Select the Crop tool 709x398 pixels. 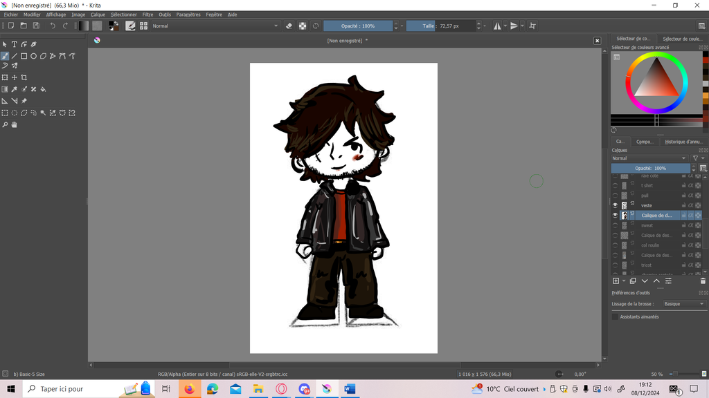coord(24,77)
